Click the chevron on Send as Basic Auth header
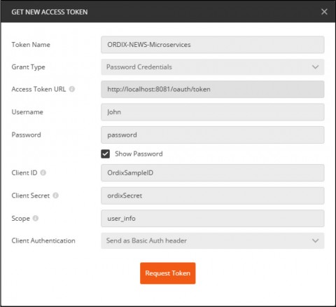The image size is (336, 307). (x=315, y=240)
